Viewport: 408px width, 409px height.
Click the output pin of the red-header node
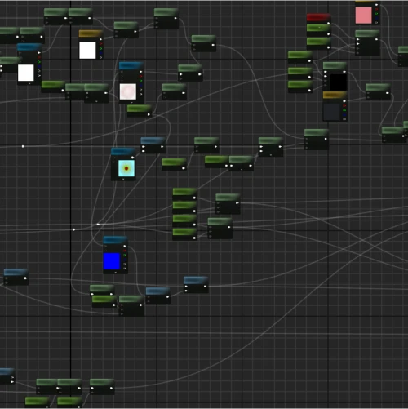(329, 24)
